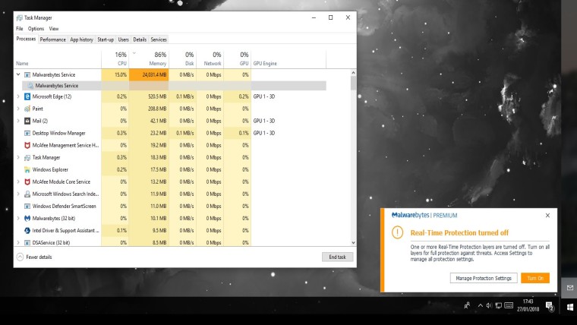Viewport: 577px width, 325px height.
Task: Click the Paint process icon
Action: point(27,109)
